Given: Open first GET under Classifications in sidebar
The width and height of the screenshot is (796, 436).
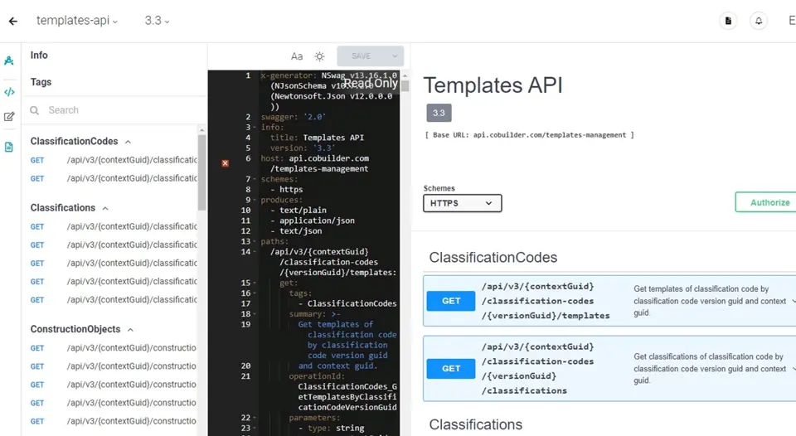Looking at the screenshot, I should [x=114, y=226].
